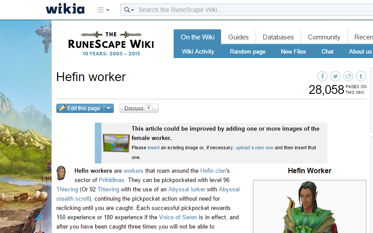Share page on Facebook icon
This screenshot has height=233, width=373.
(x=322, y=76)
